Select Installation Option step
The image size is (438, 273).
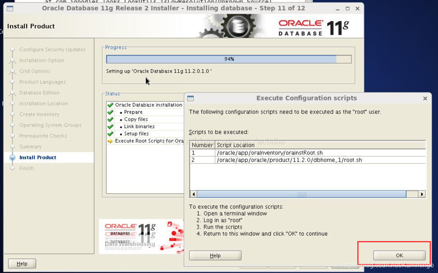pos(42,61)
